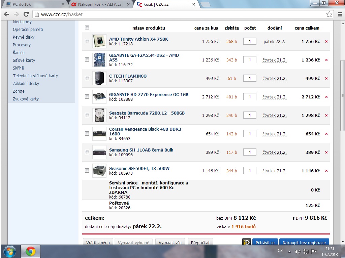Check the GIGABYTE HD 7770 row checkbox
Viewport: 345px width, 258px height.
tap(87, 96)
